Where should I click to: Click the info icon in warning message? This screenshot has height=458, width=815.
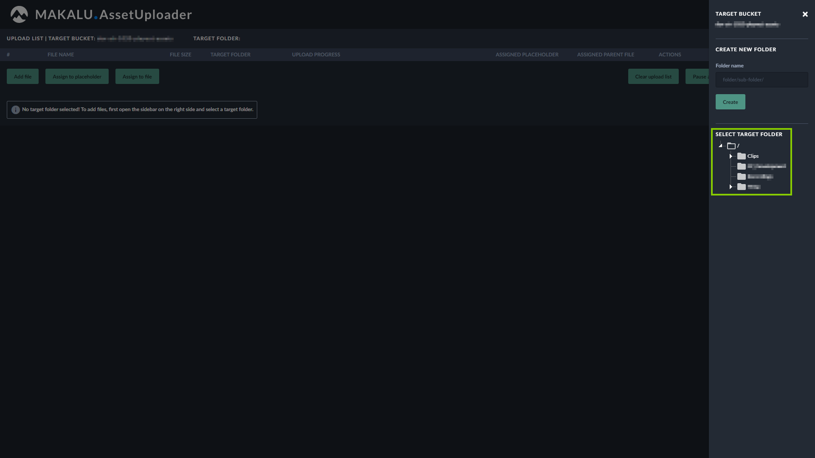pos(16,110)
